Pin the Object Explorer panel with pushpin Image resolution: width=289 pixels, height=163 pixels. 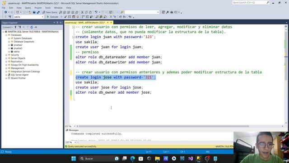point(57,23)
